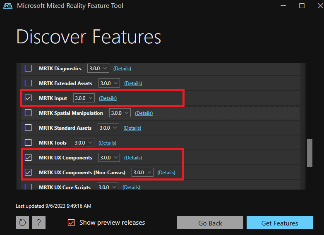This screenshot has width=324, height=235.
Task: Select the MRTK Standard Assets label text
Action: click(65, 128)
